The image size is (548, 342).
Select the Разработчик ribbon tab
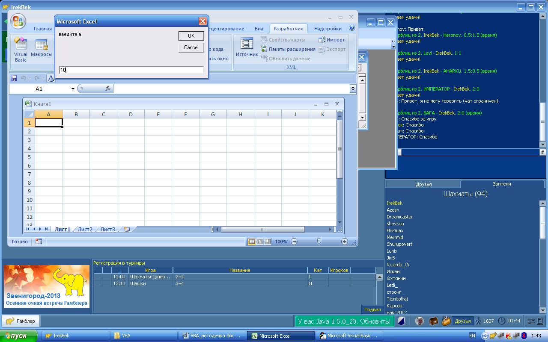(289, 29)
